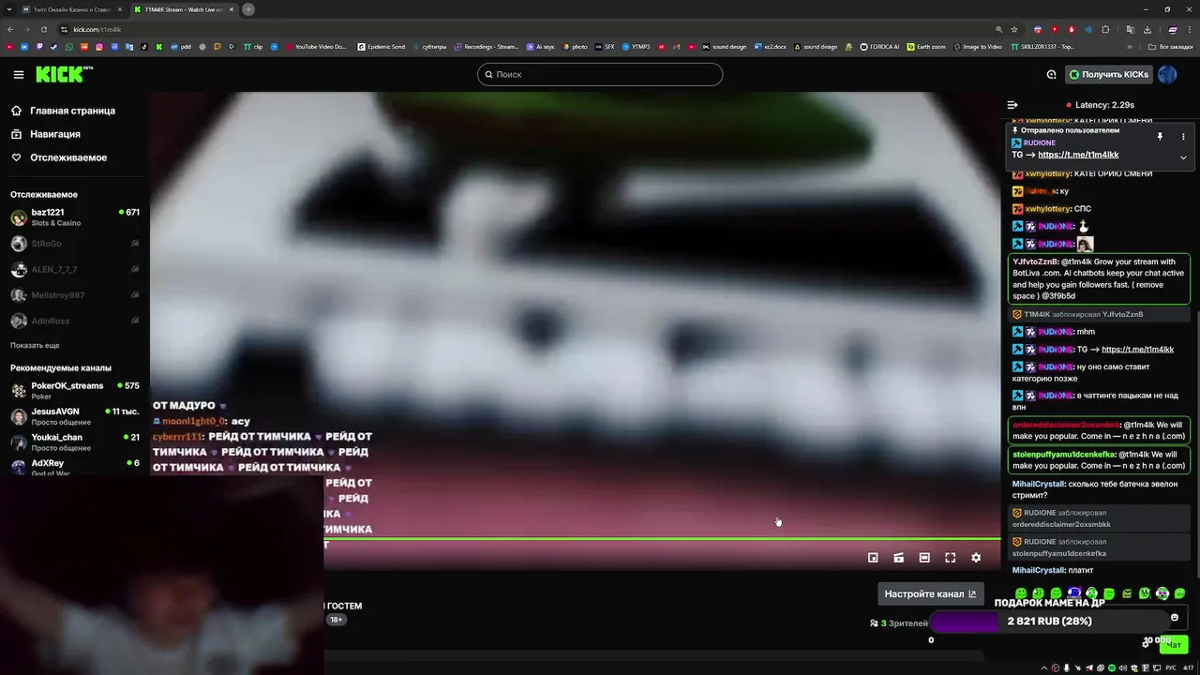This screenshot has width=1200, height=675.
Task: Click the mini player icon
Action: pos(873,558)
